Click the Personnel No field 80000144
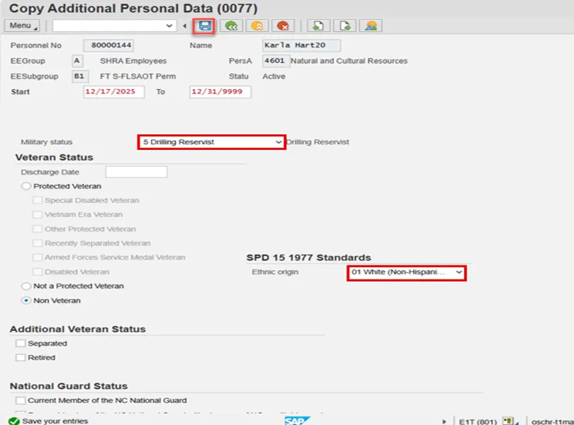This screenshot has width=574, height=425. (x=108, y=45)
